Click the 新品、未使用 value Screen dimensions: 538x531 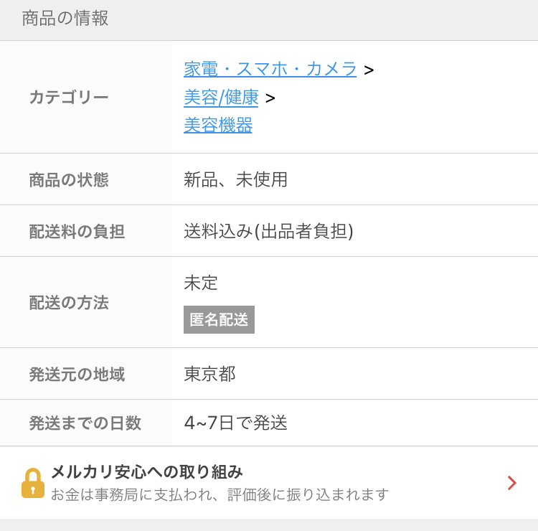(235, 179)
